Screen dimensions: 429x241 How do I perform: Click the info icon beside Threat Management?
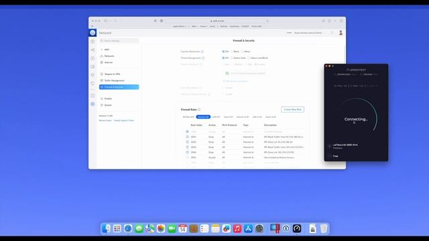pos(203,58)
